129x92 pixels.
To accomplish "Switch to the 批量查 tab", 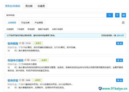I will click(x=41, y=6).
